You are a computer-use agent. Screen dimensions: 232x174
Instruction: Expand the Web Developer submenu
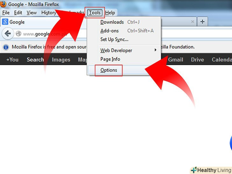(124, 50)
